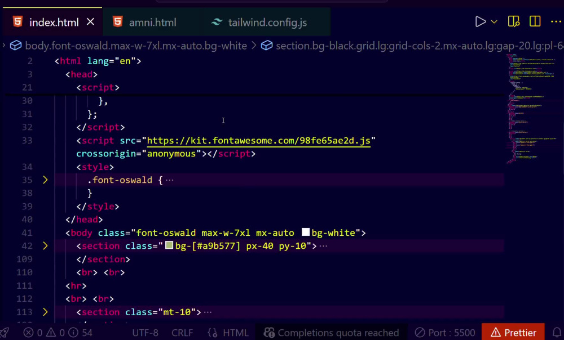Click the sticky scroll <html lang="en"> line
564x340 pixels.
[x=98, y=61]
